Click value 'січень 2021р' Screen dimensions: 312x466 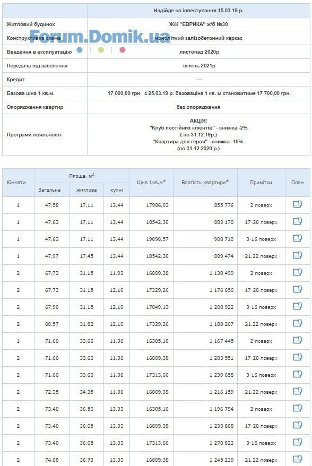[199, 65]
